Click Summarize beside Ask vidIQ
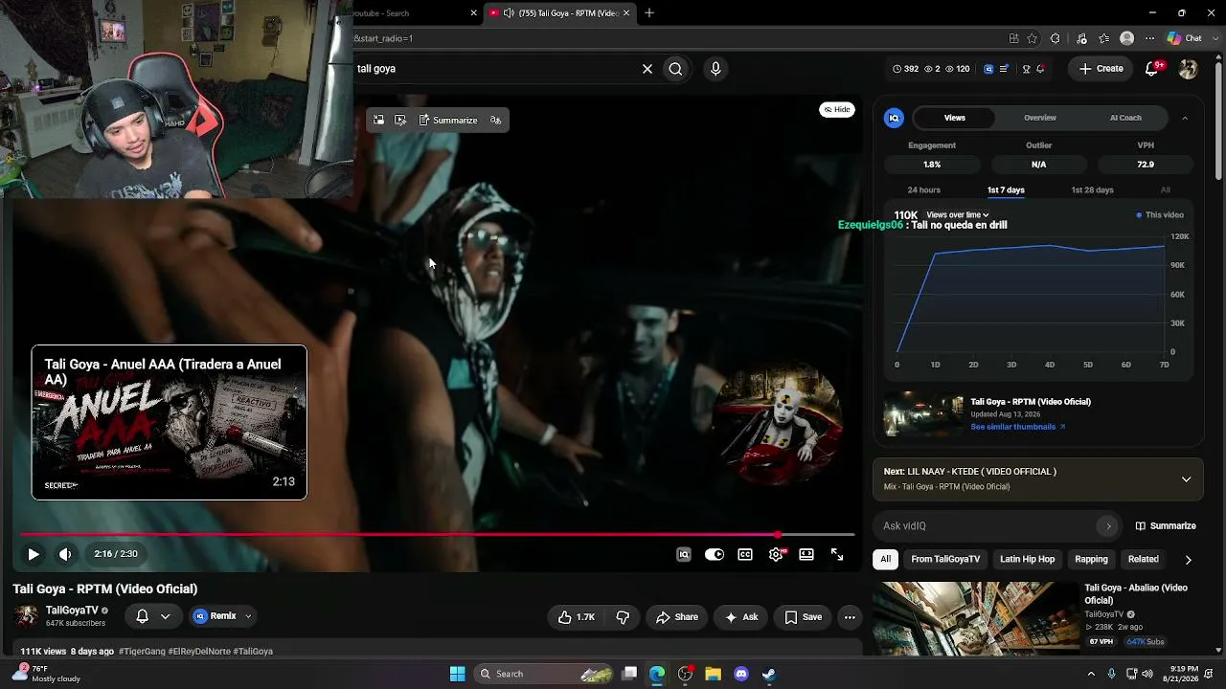This screenshot has width=1226, height=689. [1166, 526]
